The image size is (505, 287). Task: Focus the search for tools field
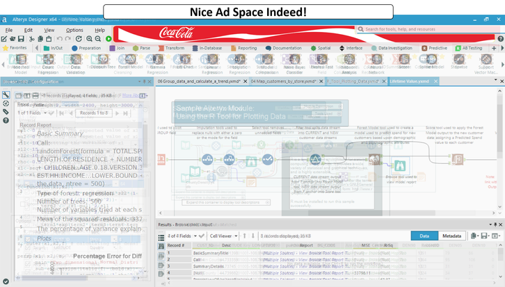click(428, 29)
